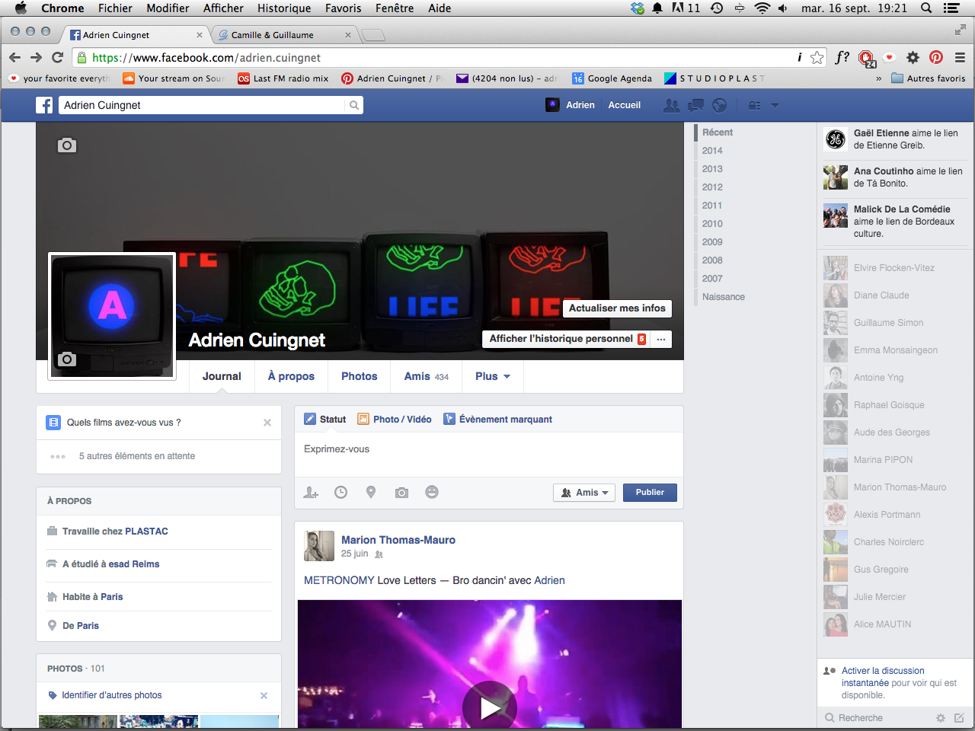The height and width of the screenshot is (731, 975).
Task: Jump to 2008 in timeline
Action: pyautogui.click(x=712, y=260)
